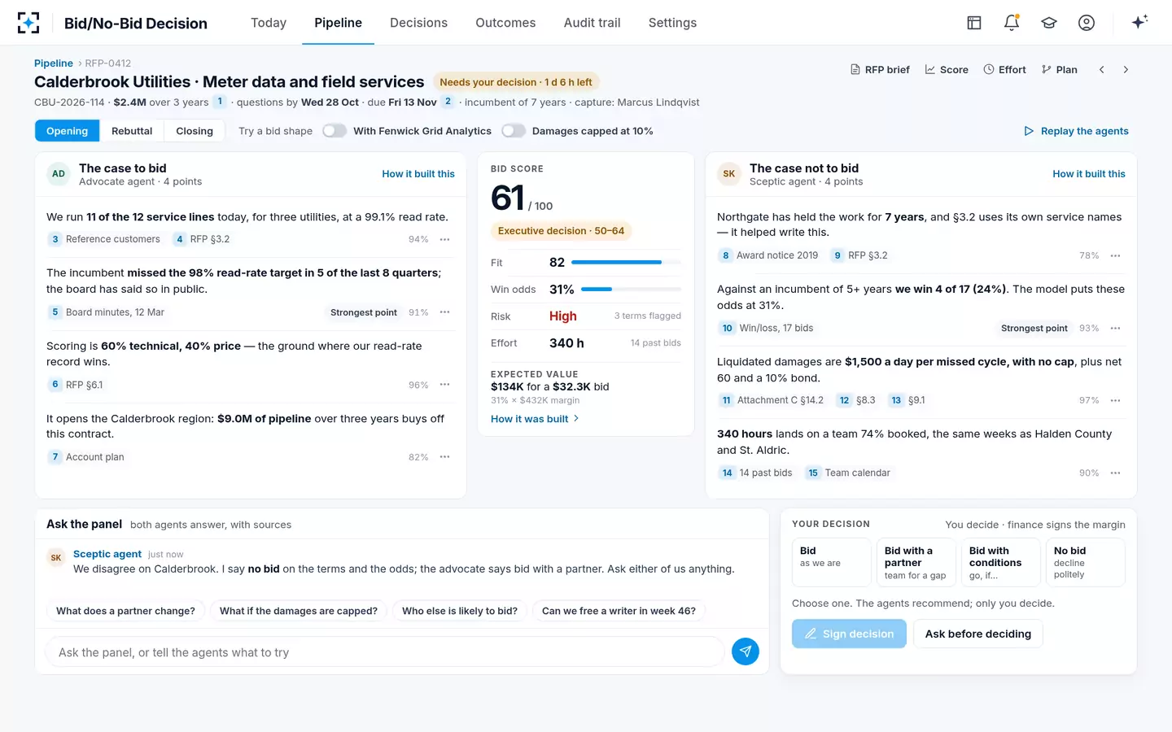Toggle Damages capped at 10% switch
The height and width of the screenshot is (732, 1172).
pos(514,131)
